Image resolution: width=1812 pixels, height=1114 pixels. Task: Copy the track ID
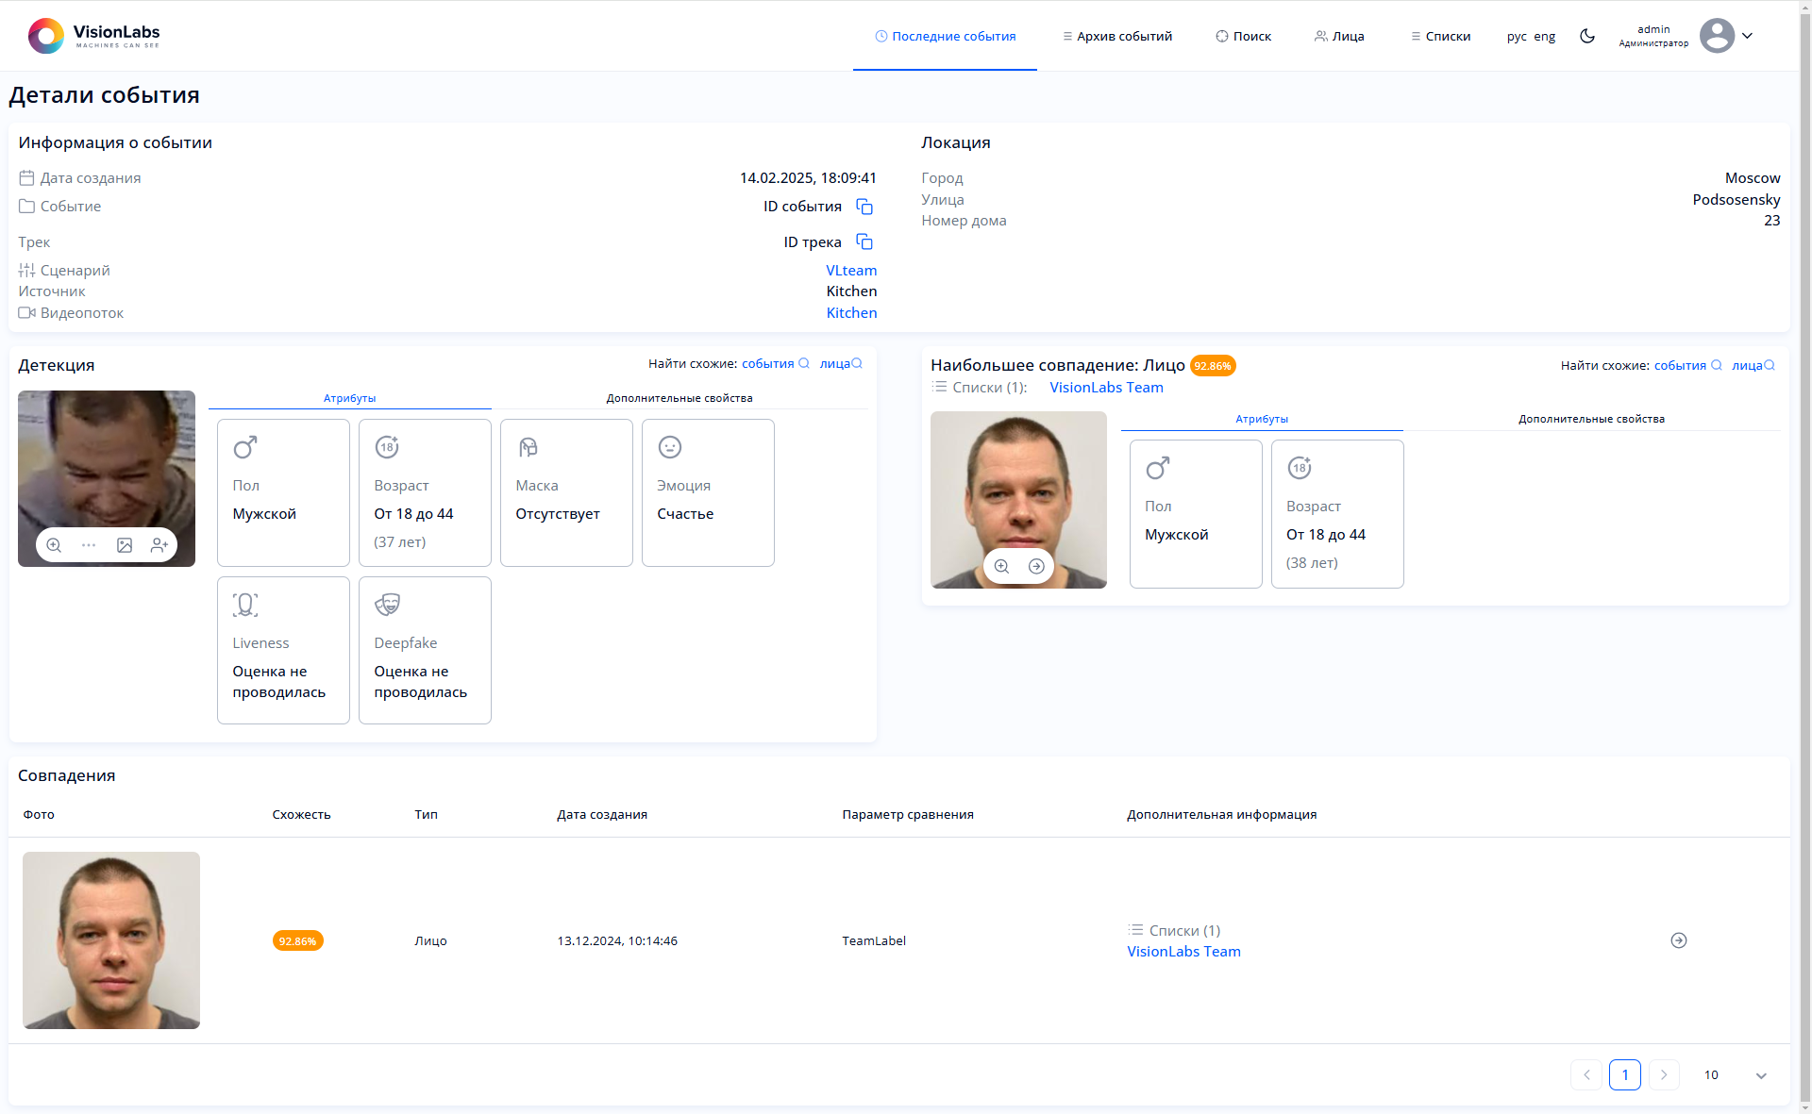click(x=864, y=242)
